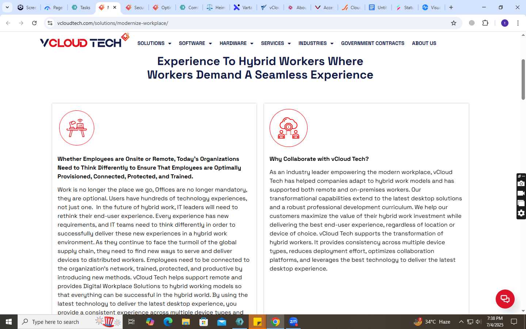Viewport: 526px width, 329px height.
Task: Go forward to the next page
Action: (x=21, y=23)
